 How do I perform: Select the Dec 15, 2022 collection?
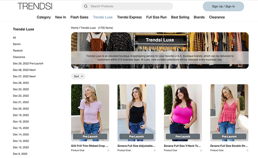tap(21, 128)
